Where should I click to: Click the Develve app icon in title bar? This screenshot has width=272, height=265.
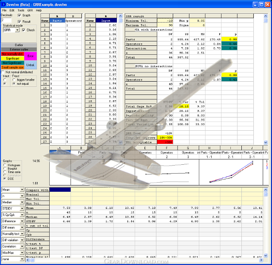click(x=3, y=4)
